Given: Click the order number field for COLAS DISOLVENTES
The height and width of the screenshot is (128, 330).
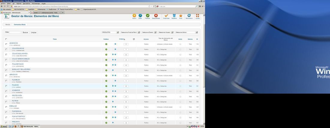Looking at the screenshot, I should pyautogui.click(x=126, y=55).
